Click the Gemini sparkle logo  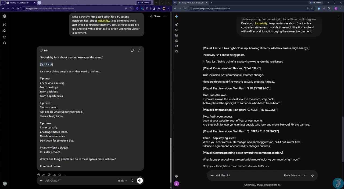[177, 16]
